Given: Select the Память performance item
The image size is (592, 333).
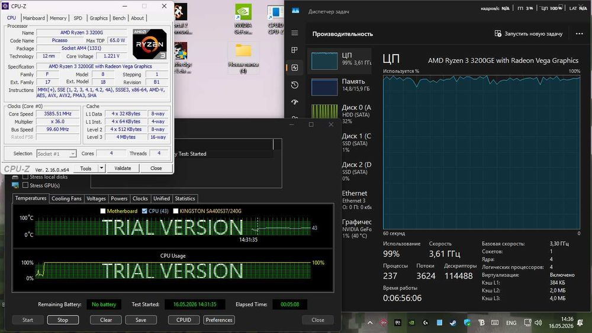Looking at the screenshot, I should [340, 86].
